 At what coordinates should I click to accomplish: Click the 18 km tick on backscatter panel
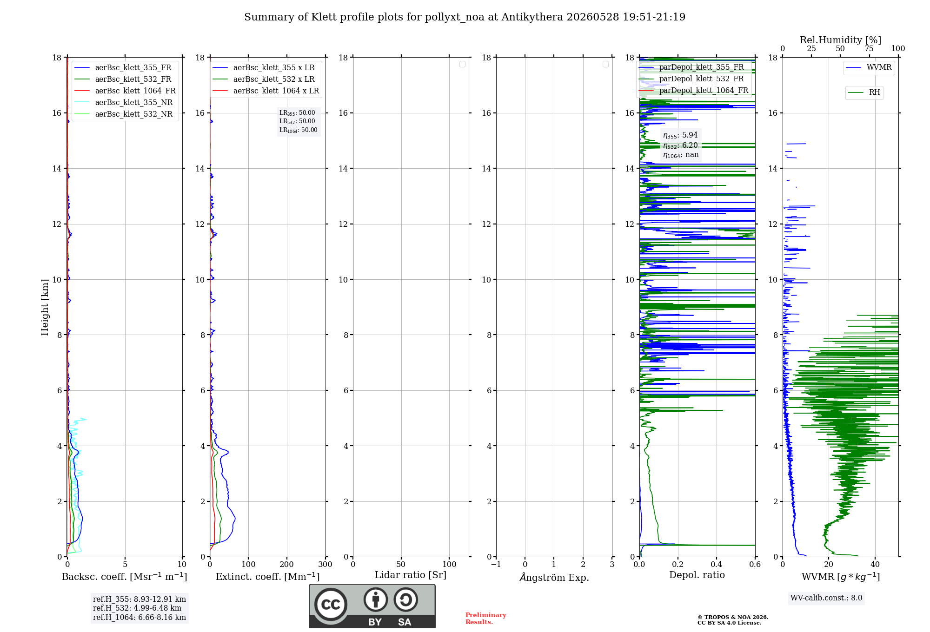coord(57,58)
